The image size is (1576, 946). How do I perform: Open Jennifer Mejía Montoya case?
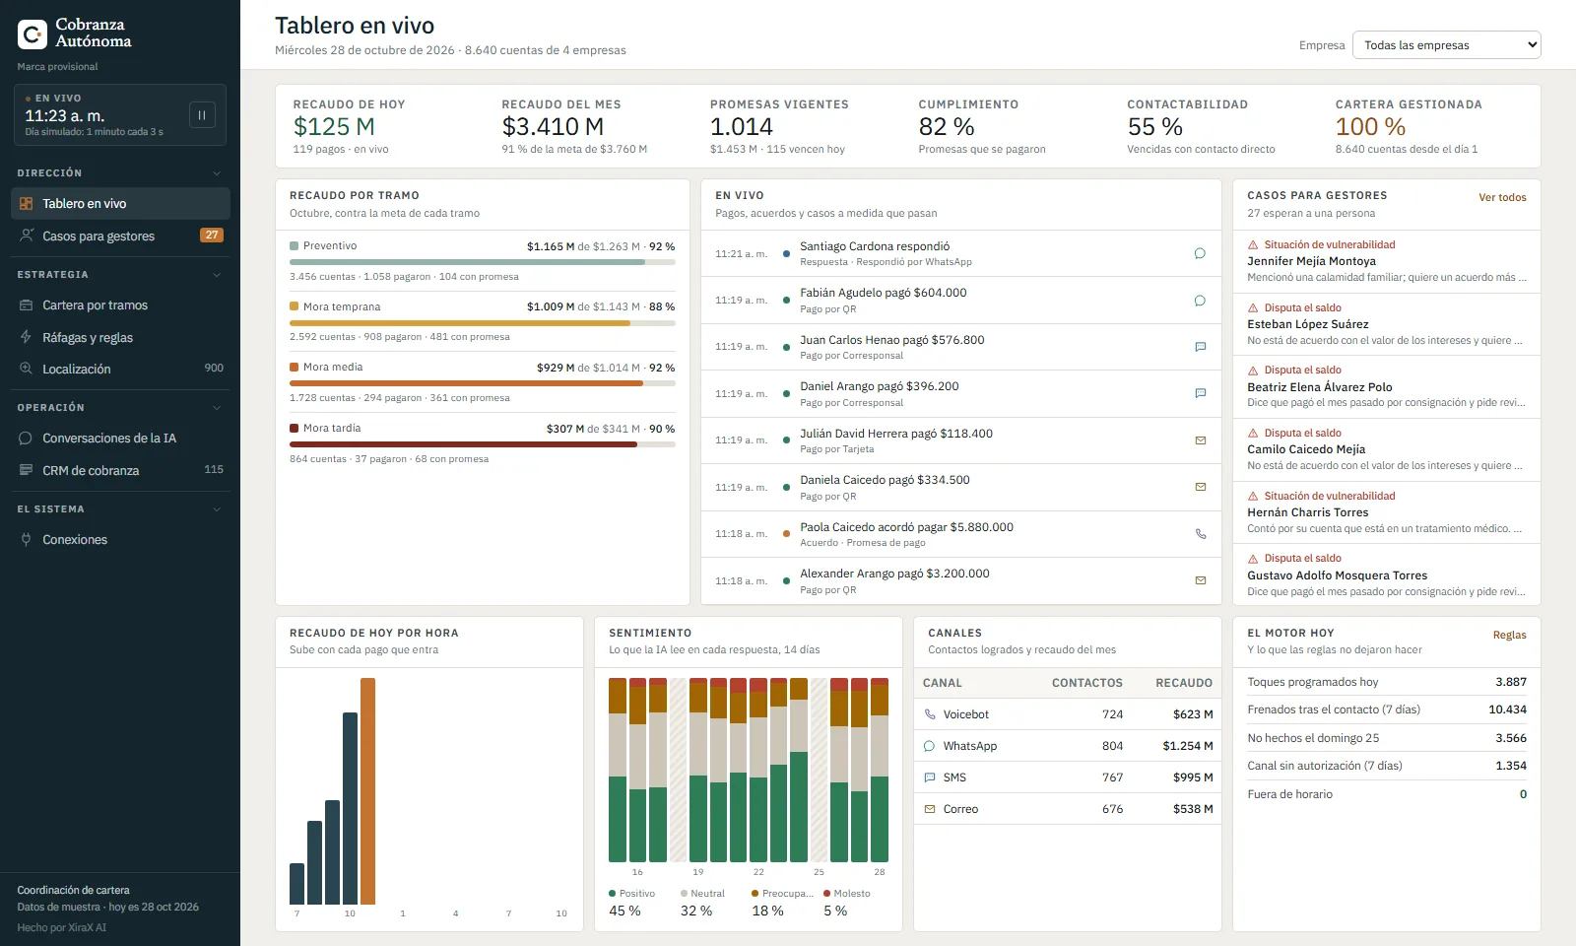pos(1387,261)
